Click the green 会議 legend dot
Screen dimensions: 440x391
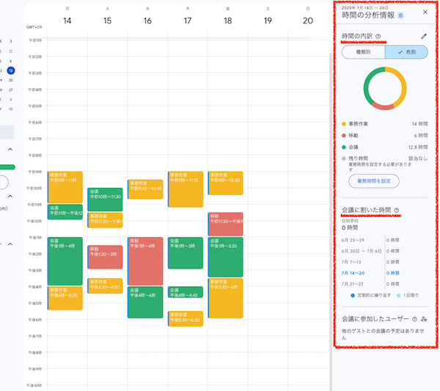point(344,147)
